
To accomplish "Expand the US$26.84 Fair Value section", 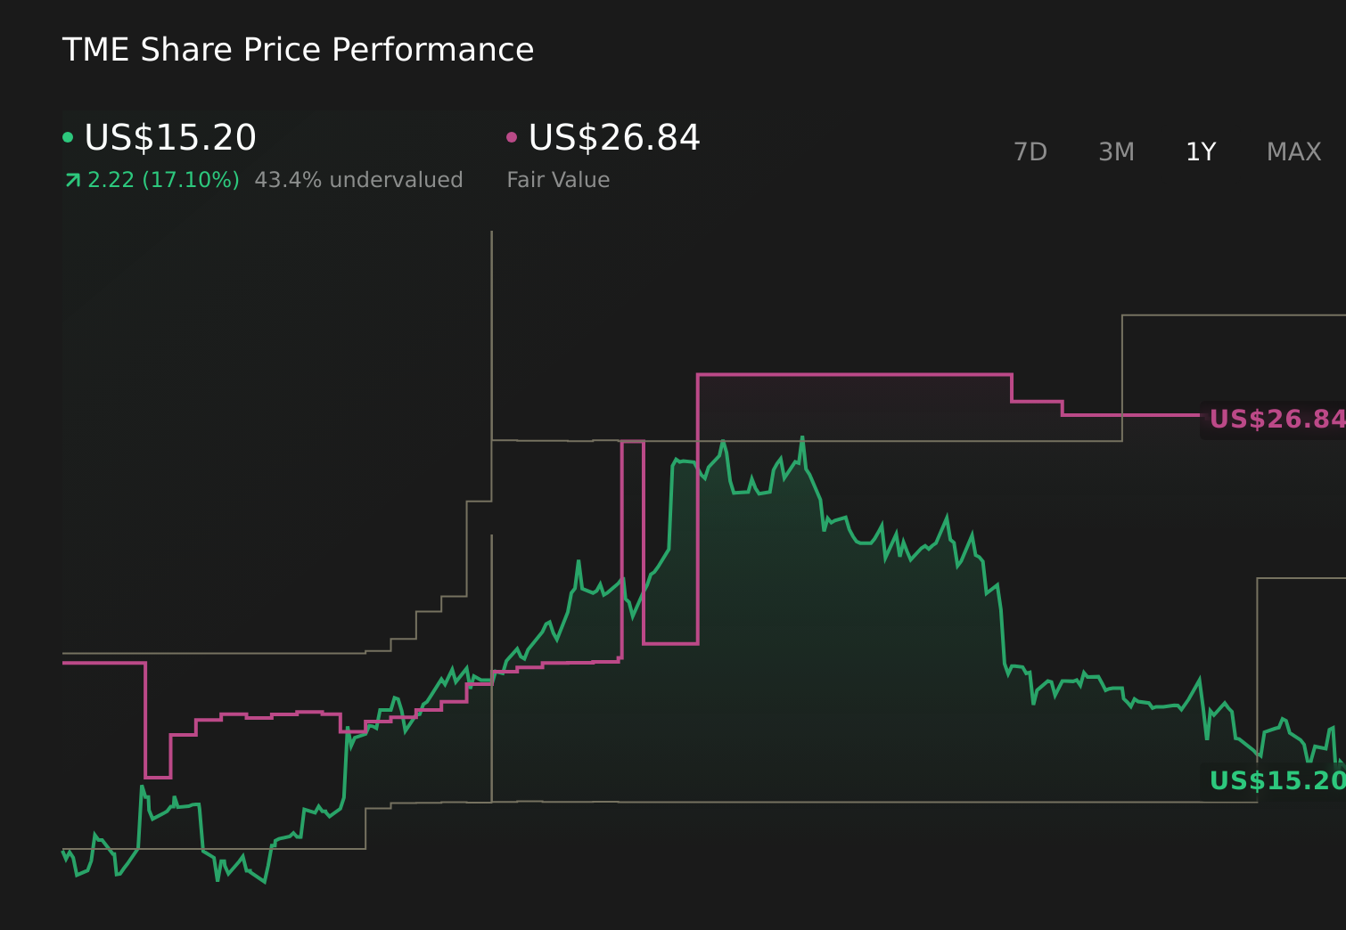I will (613, 138).
